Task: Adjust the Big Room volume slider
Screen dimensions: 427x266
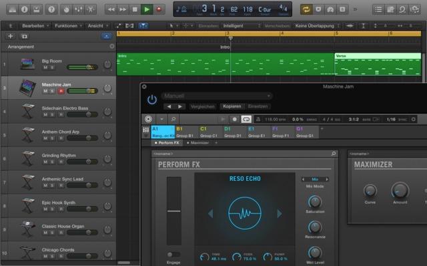Action: click(82, 67)
